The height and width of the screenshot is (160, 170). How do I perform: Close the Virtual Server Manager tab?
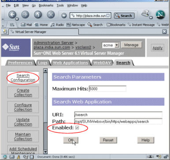(x=164, y=31)
